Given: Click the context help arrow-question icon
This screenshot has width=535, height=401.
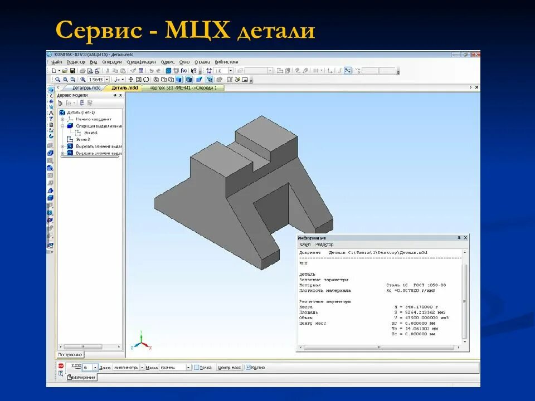Looking at the screenshot, I should pos(194,71).
